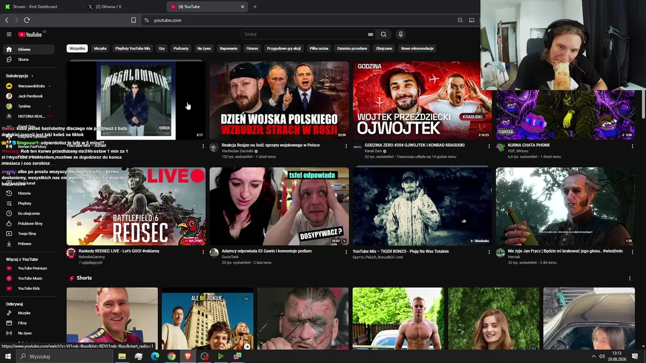Go back with the browser back arrow

[7, 20]
